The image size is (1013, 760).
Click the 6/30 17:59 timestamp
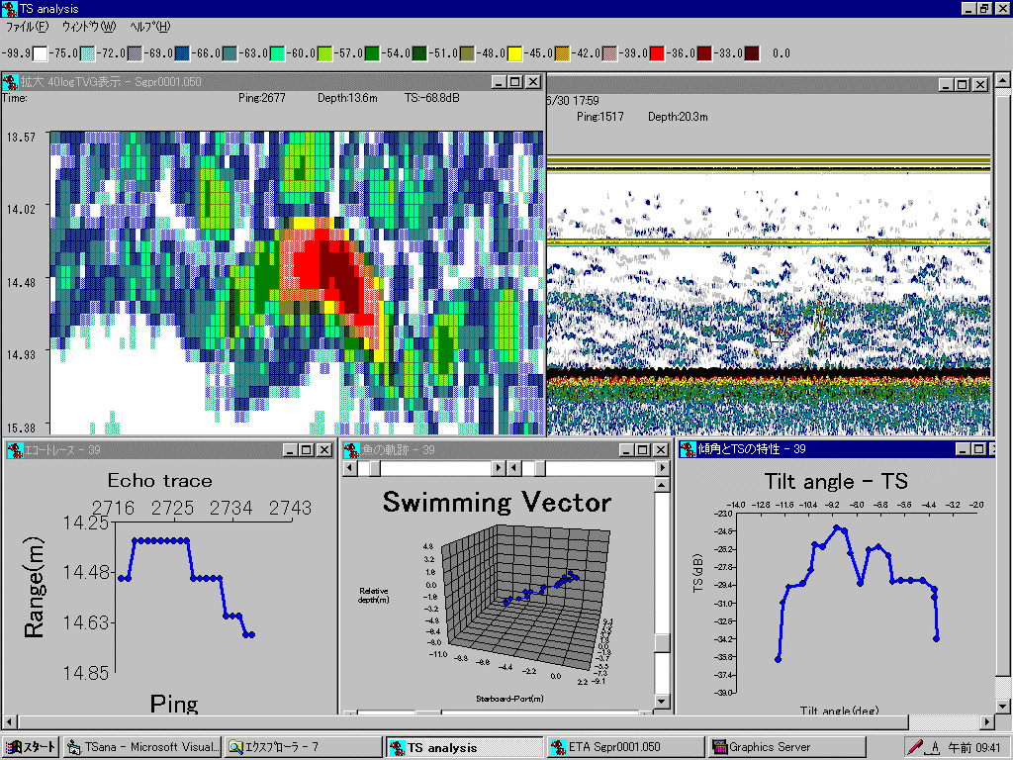tap(573, 101)
